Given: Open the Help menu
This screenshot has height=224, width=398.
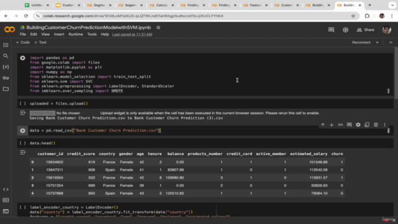Looking at the screenshot, I should coord(104,34).
